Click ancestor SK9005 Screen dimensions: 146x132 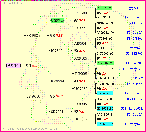click(x=81, y=74)
